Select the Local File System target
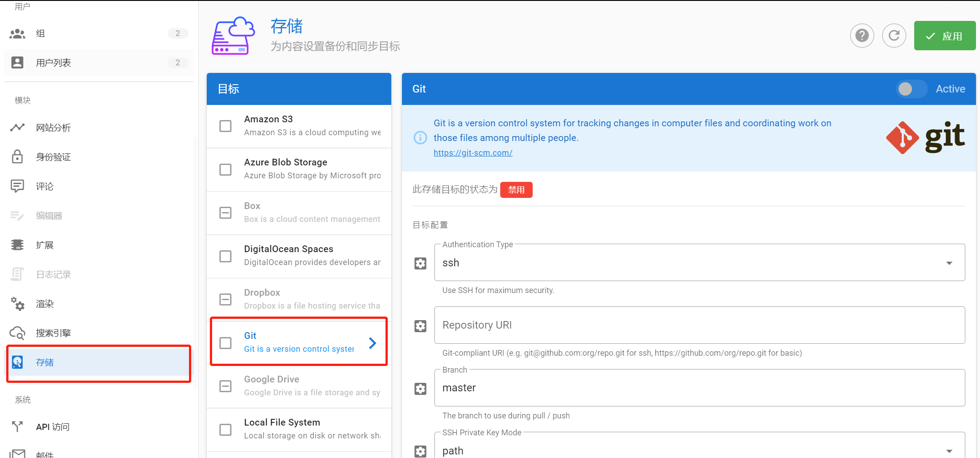This screenshot has width=980, height=458. click(x=299, y=430)
